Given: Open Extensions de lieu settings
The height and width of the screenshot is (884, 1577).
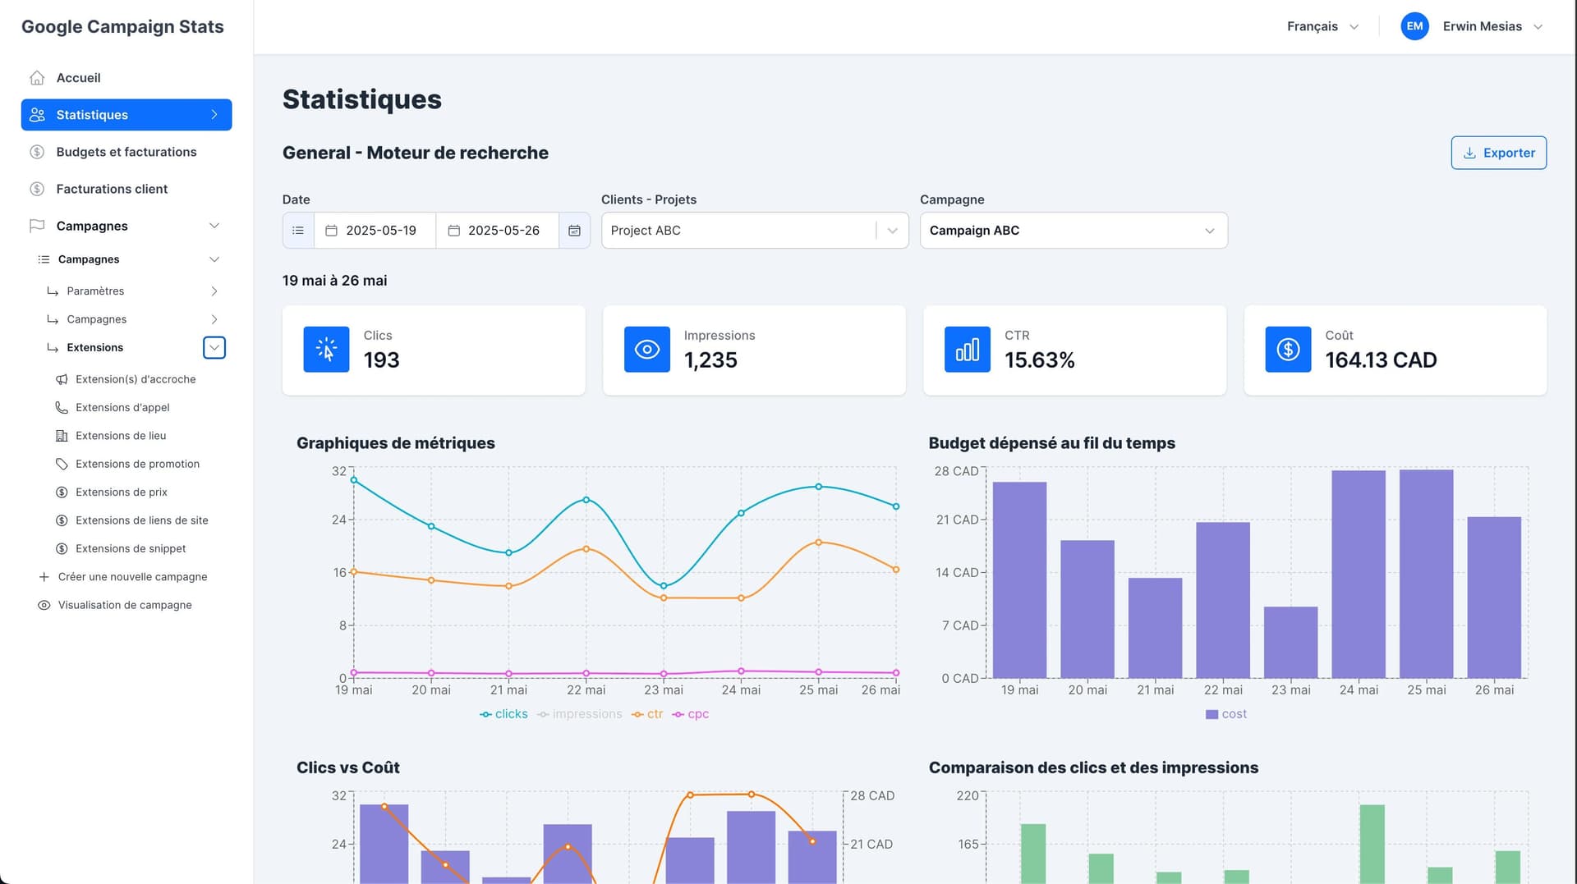Looking at the screenshot, I should [x=121, y=436].
